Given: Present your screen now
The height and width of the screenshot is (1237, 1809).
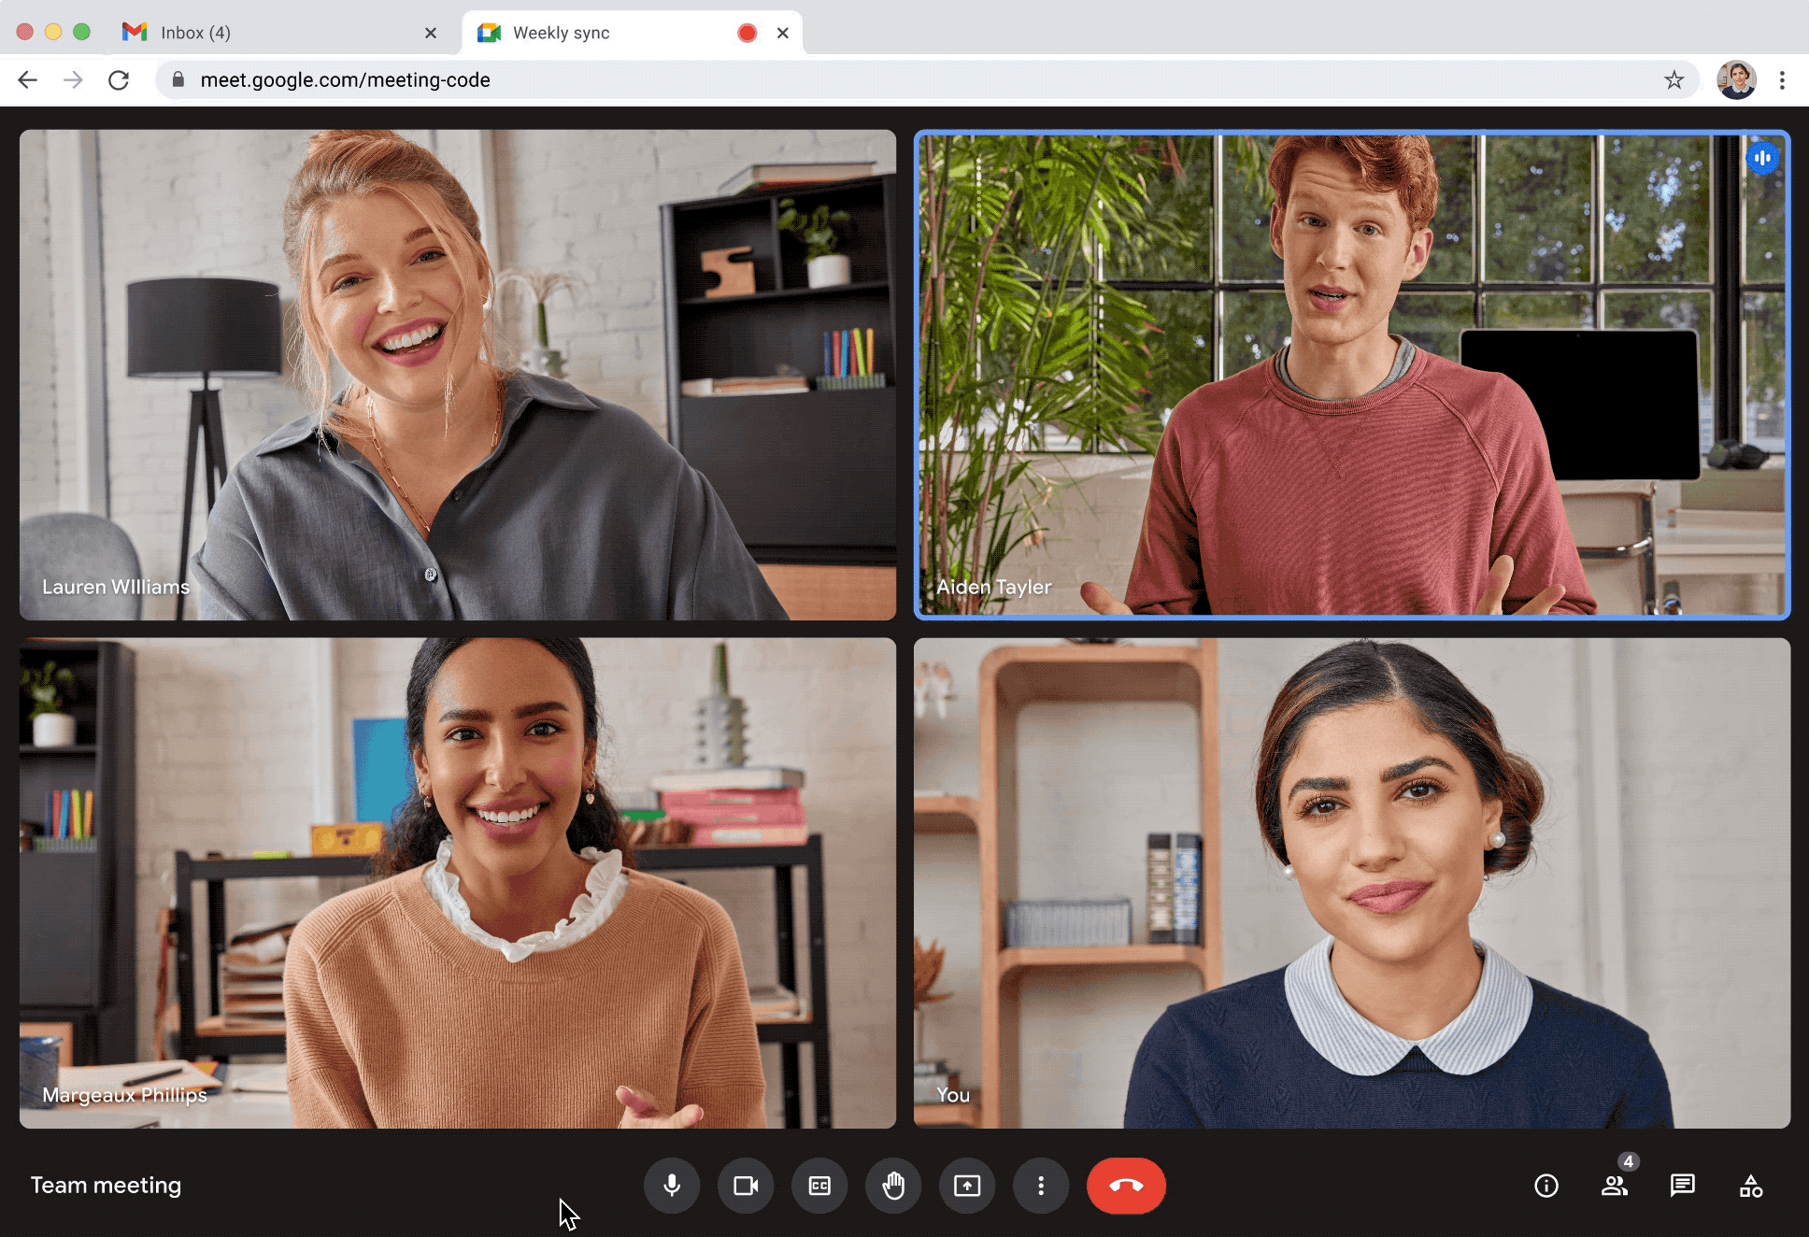Looking at the screenshot, I should 968,1184.
